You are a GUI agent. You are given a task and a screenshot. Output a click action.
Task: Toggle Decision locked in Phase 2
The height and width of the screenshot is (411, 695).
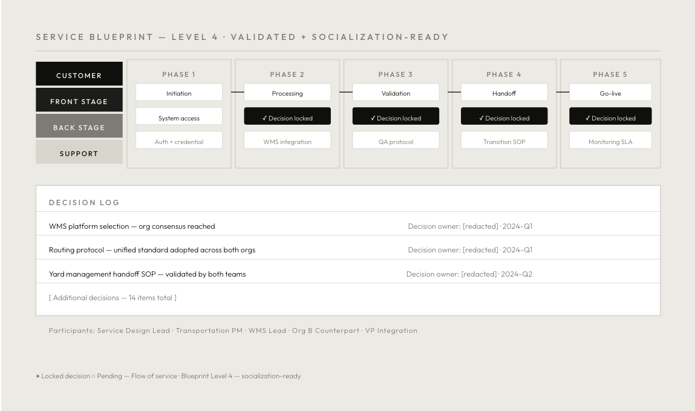[x=287, y=117]
